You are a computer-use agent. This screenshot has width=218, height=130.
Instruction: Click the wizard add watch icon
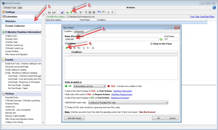67,12
